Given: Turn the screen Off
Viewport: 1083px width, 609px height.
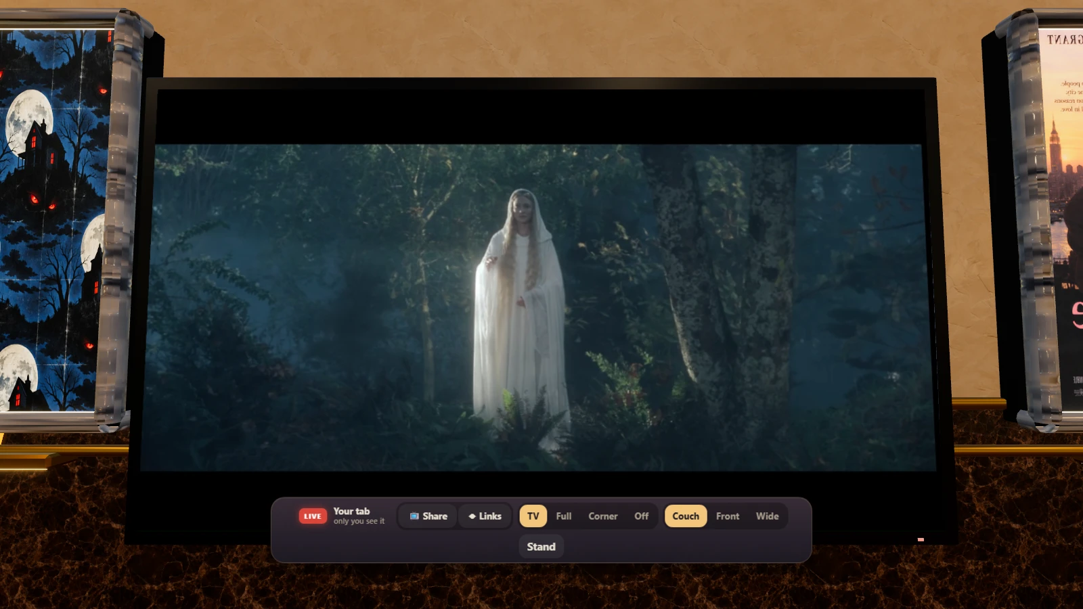Looking at the screenshot, I should tap(642, 516).
